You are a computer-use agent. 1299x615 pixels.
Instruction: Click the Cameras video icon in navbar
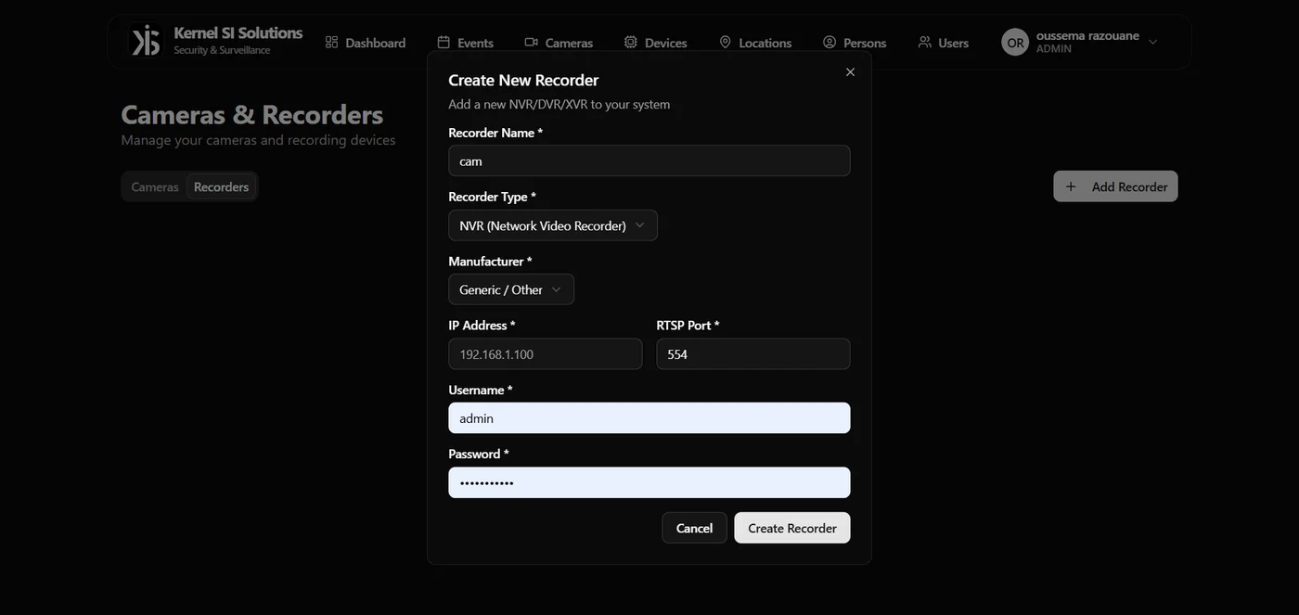532,42
